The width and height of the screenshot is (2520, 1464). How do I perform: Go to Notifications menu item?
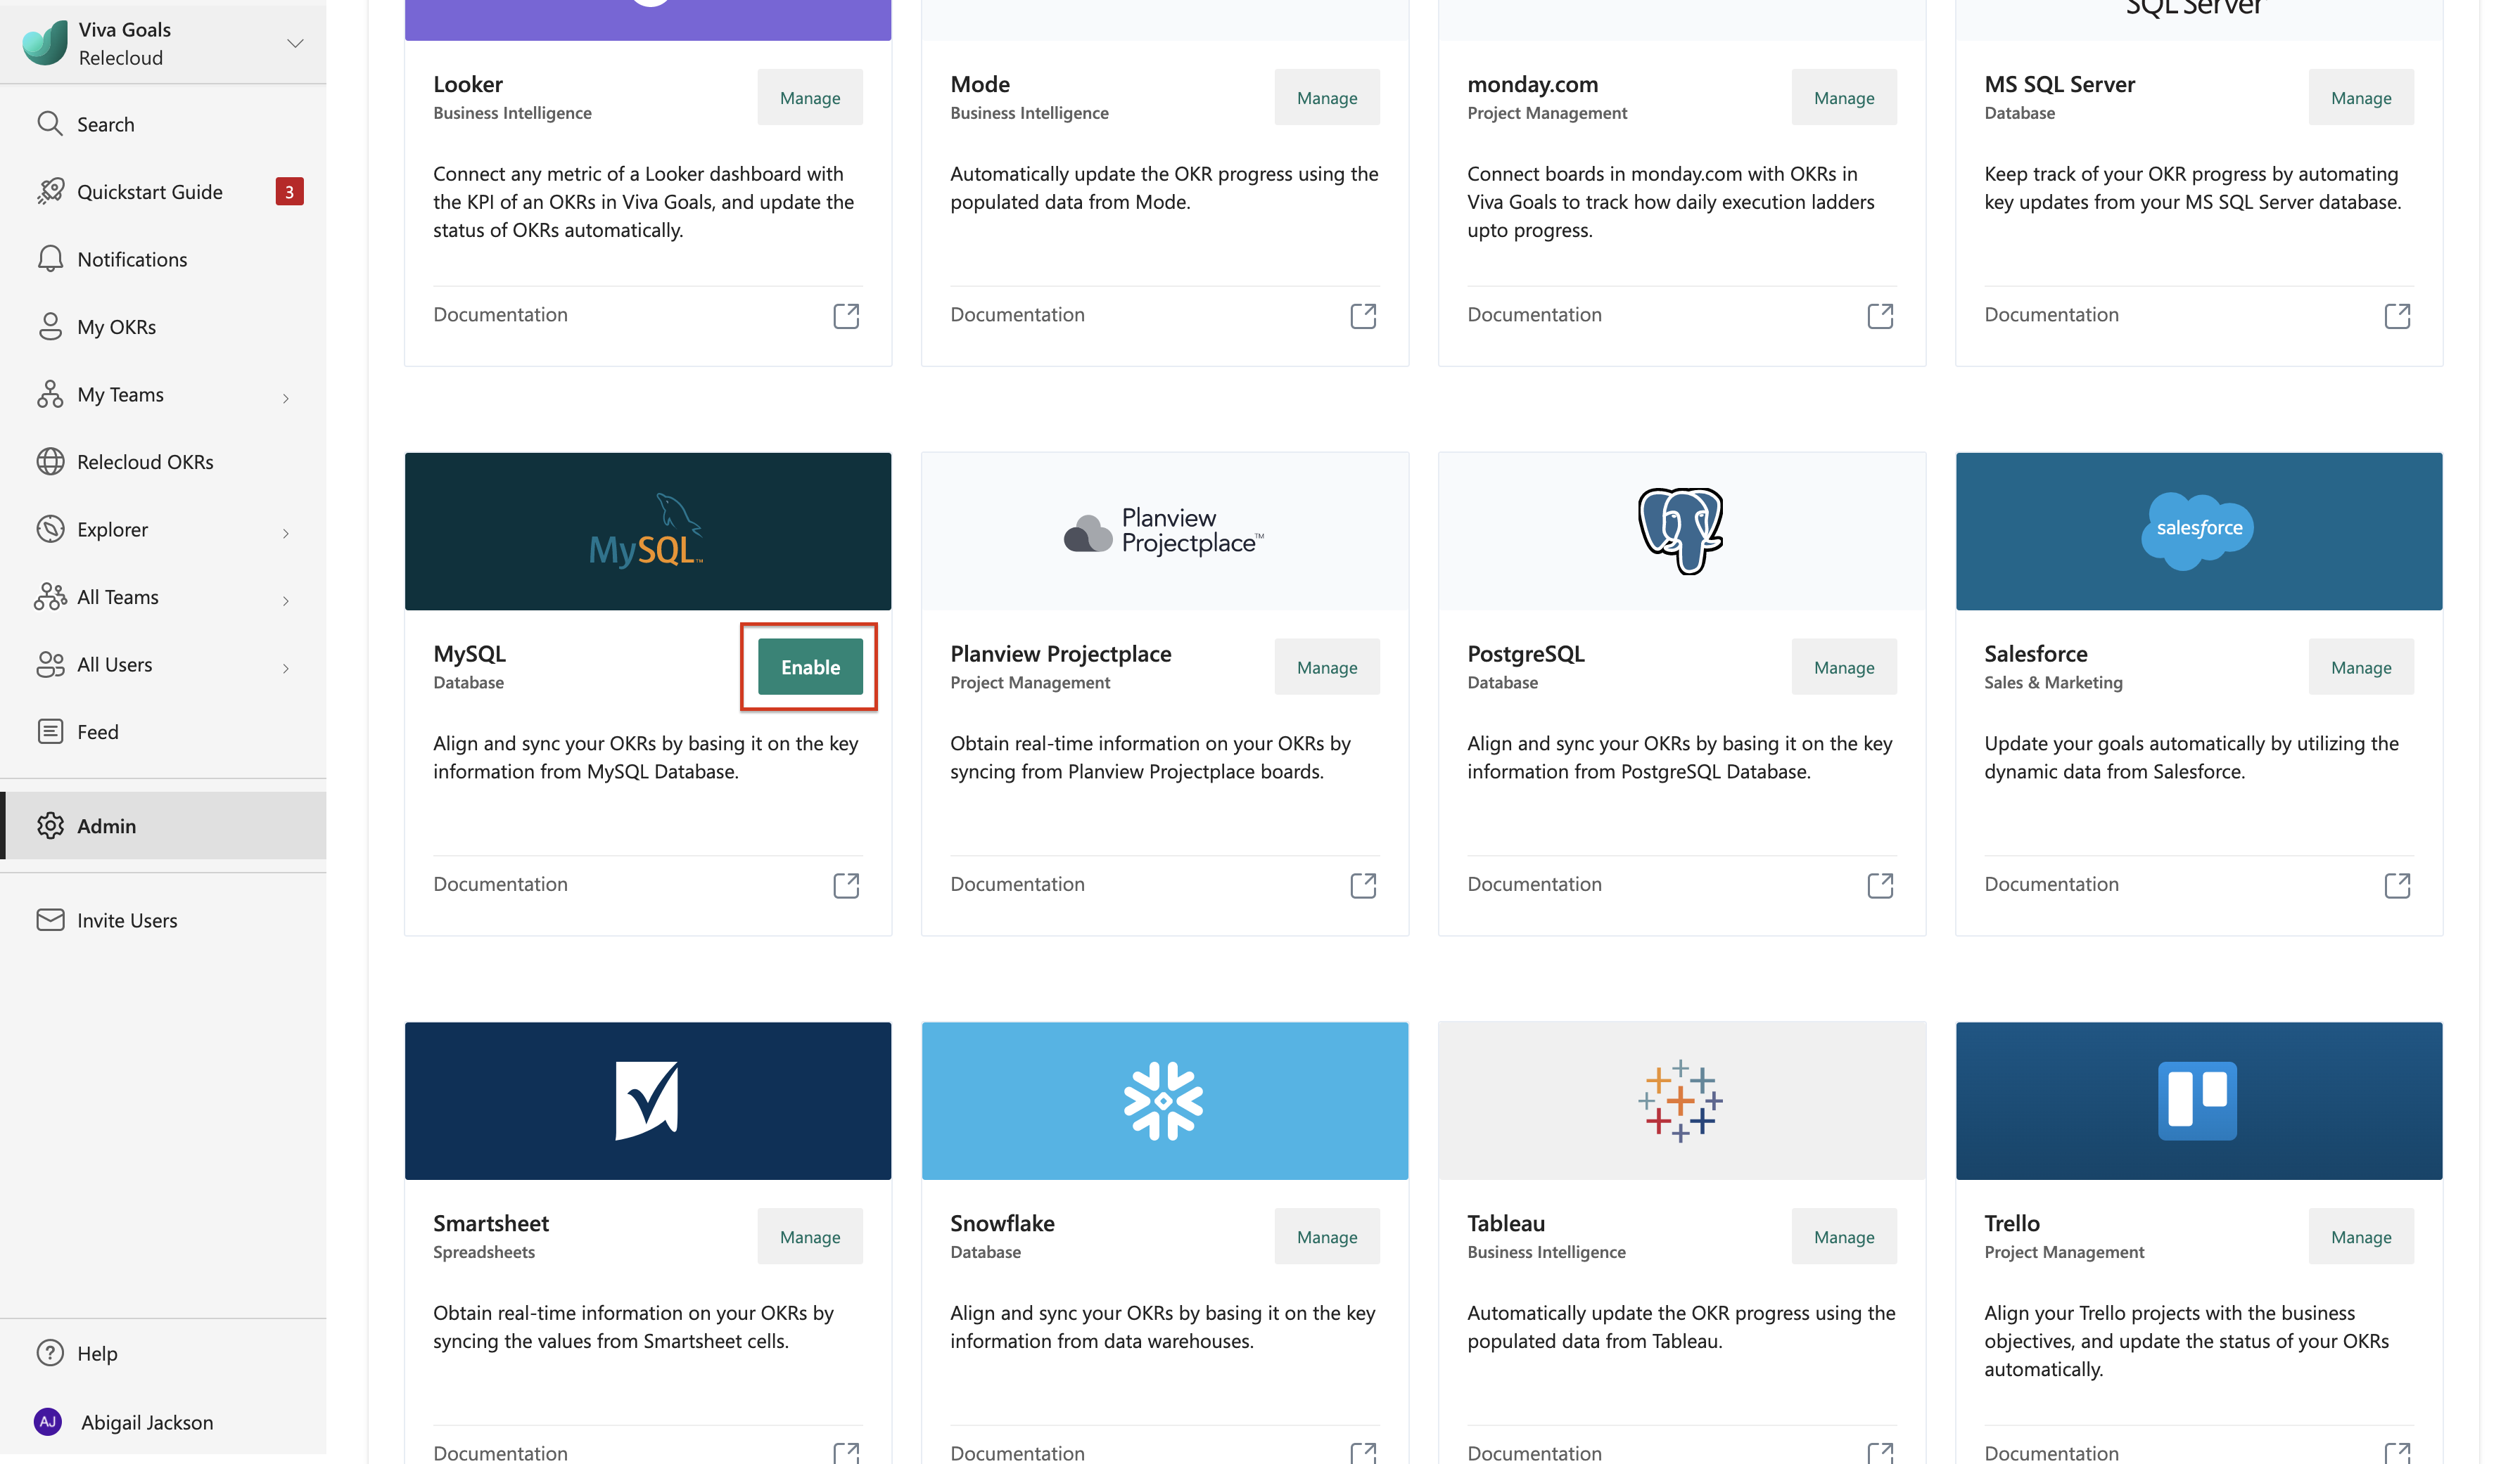[163, 259]
